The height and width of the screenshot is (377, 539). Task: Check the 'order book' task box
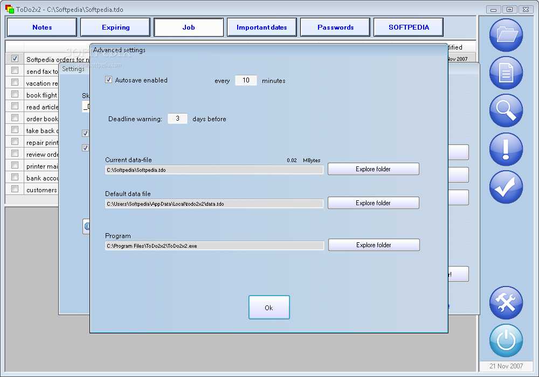tap(15, 118)
